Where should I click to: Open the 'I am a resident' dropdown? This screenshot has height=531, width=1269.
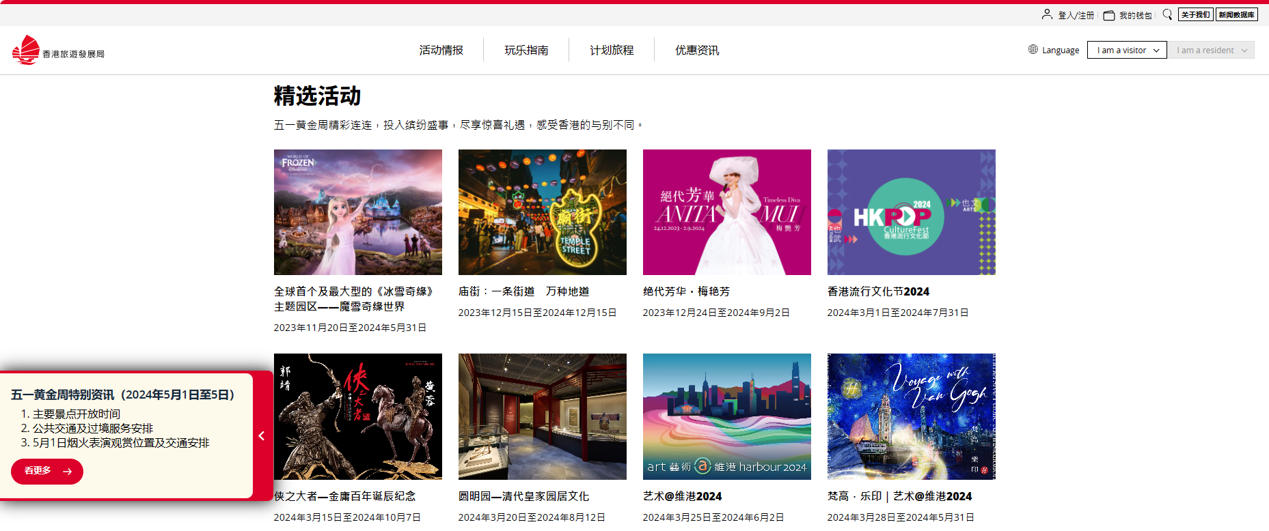(x=1211, y=50)
